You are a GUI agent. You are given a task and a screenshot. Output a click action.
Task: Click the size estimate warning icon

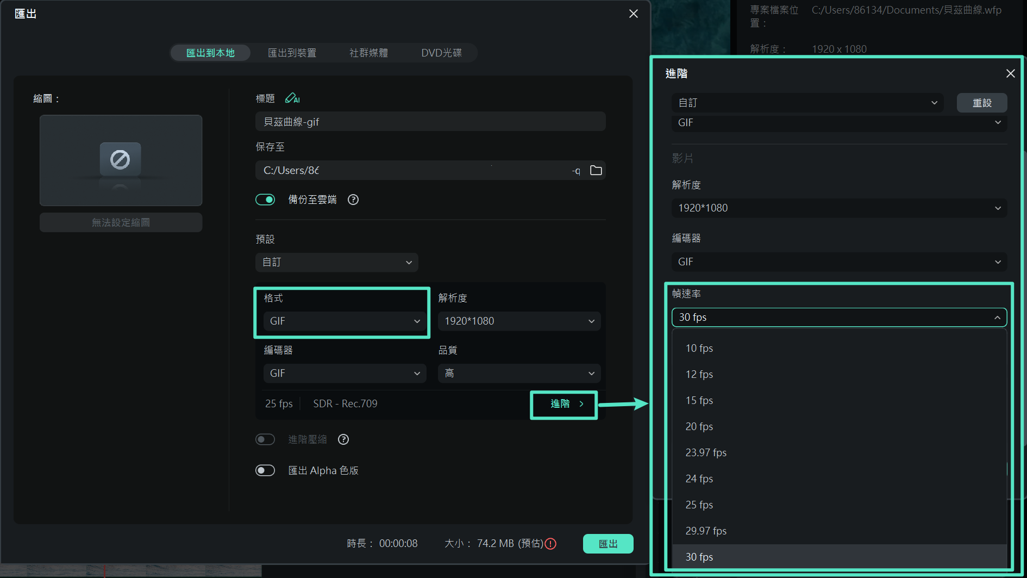click(550, 544)
